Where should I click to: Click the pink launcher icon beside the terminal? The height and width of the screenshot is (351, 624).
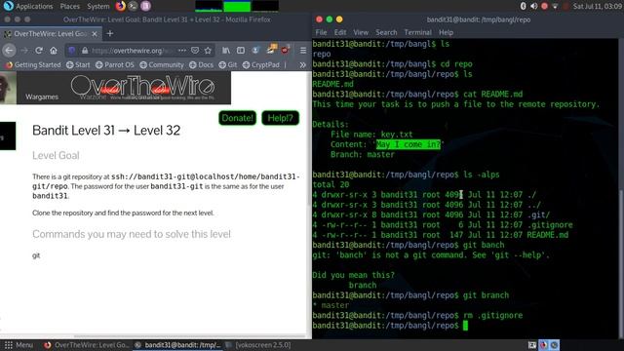(145, 6)
